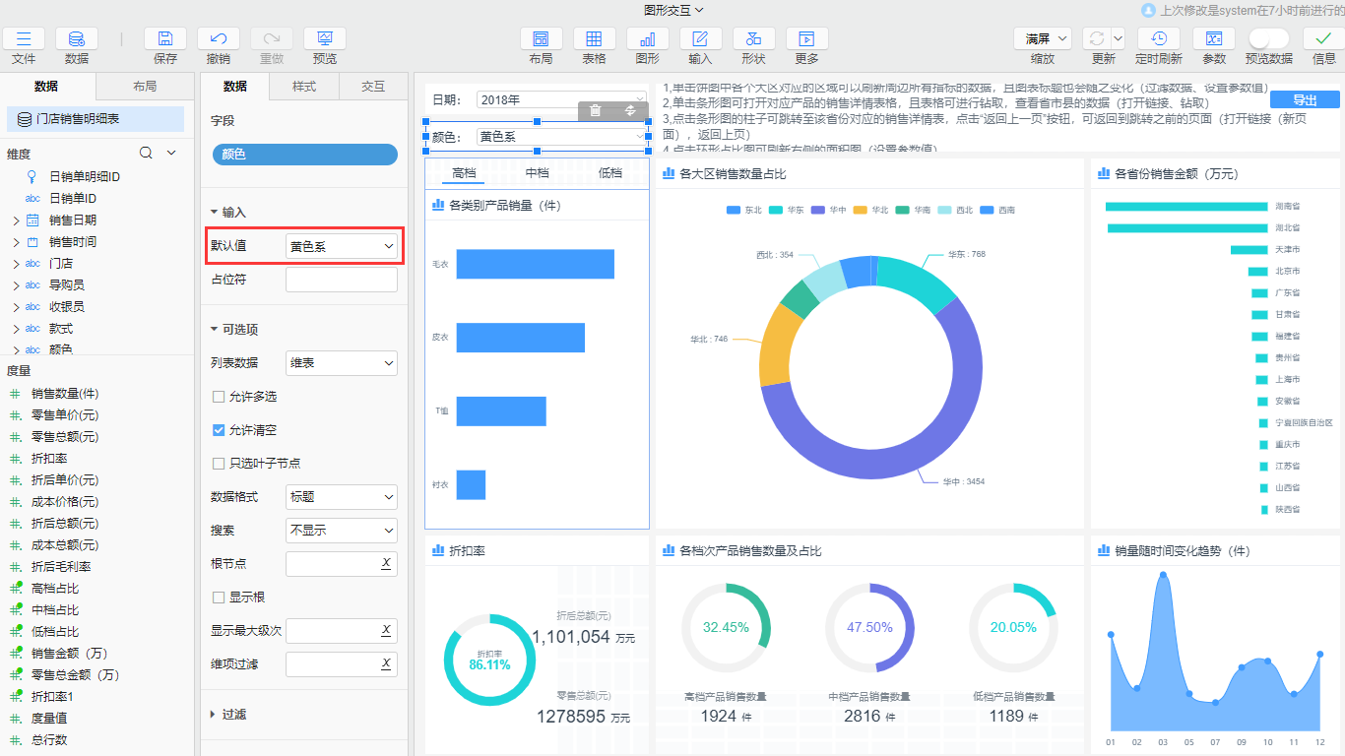Click the 颜色 field pill
Screen dimensions: 1345x756
click(x=304, y=155)
